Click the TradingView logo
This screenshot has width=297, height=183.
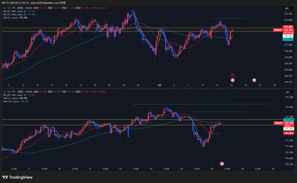tap(17, 177)
